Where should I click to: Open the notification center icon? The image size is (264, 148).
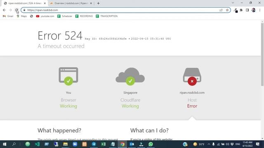257,144
